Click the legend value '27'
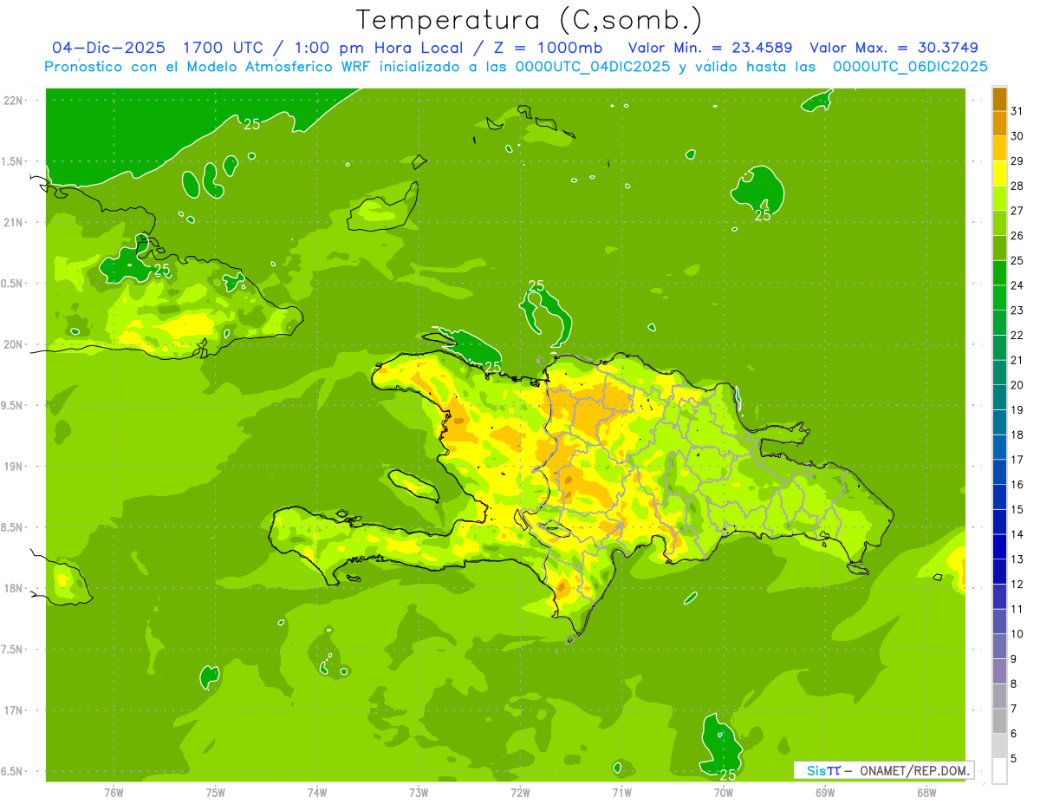This screenshot has width=1040, height=804. tap(1017, 211)
